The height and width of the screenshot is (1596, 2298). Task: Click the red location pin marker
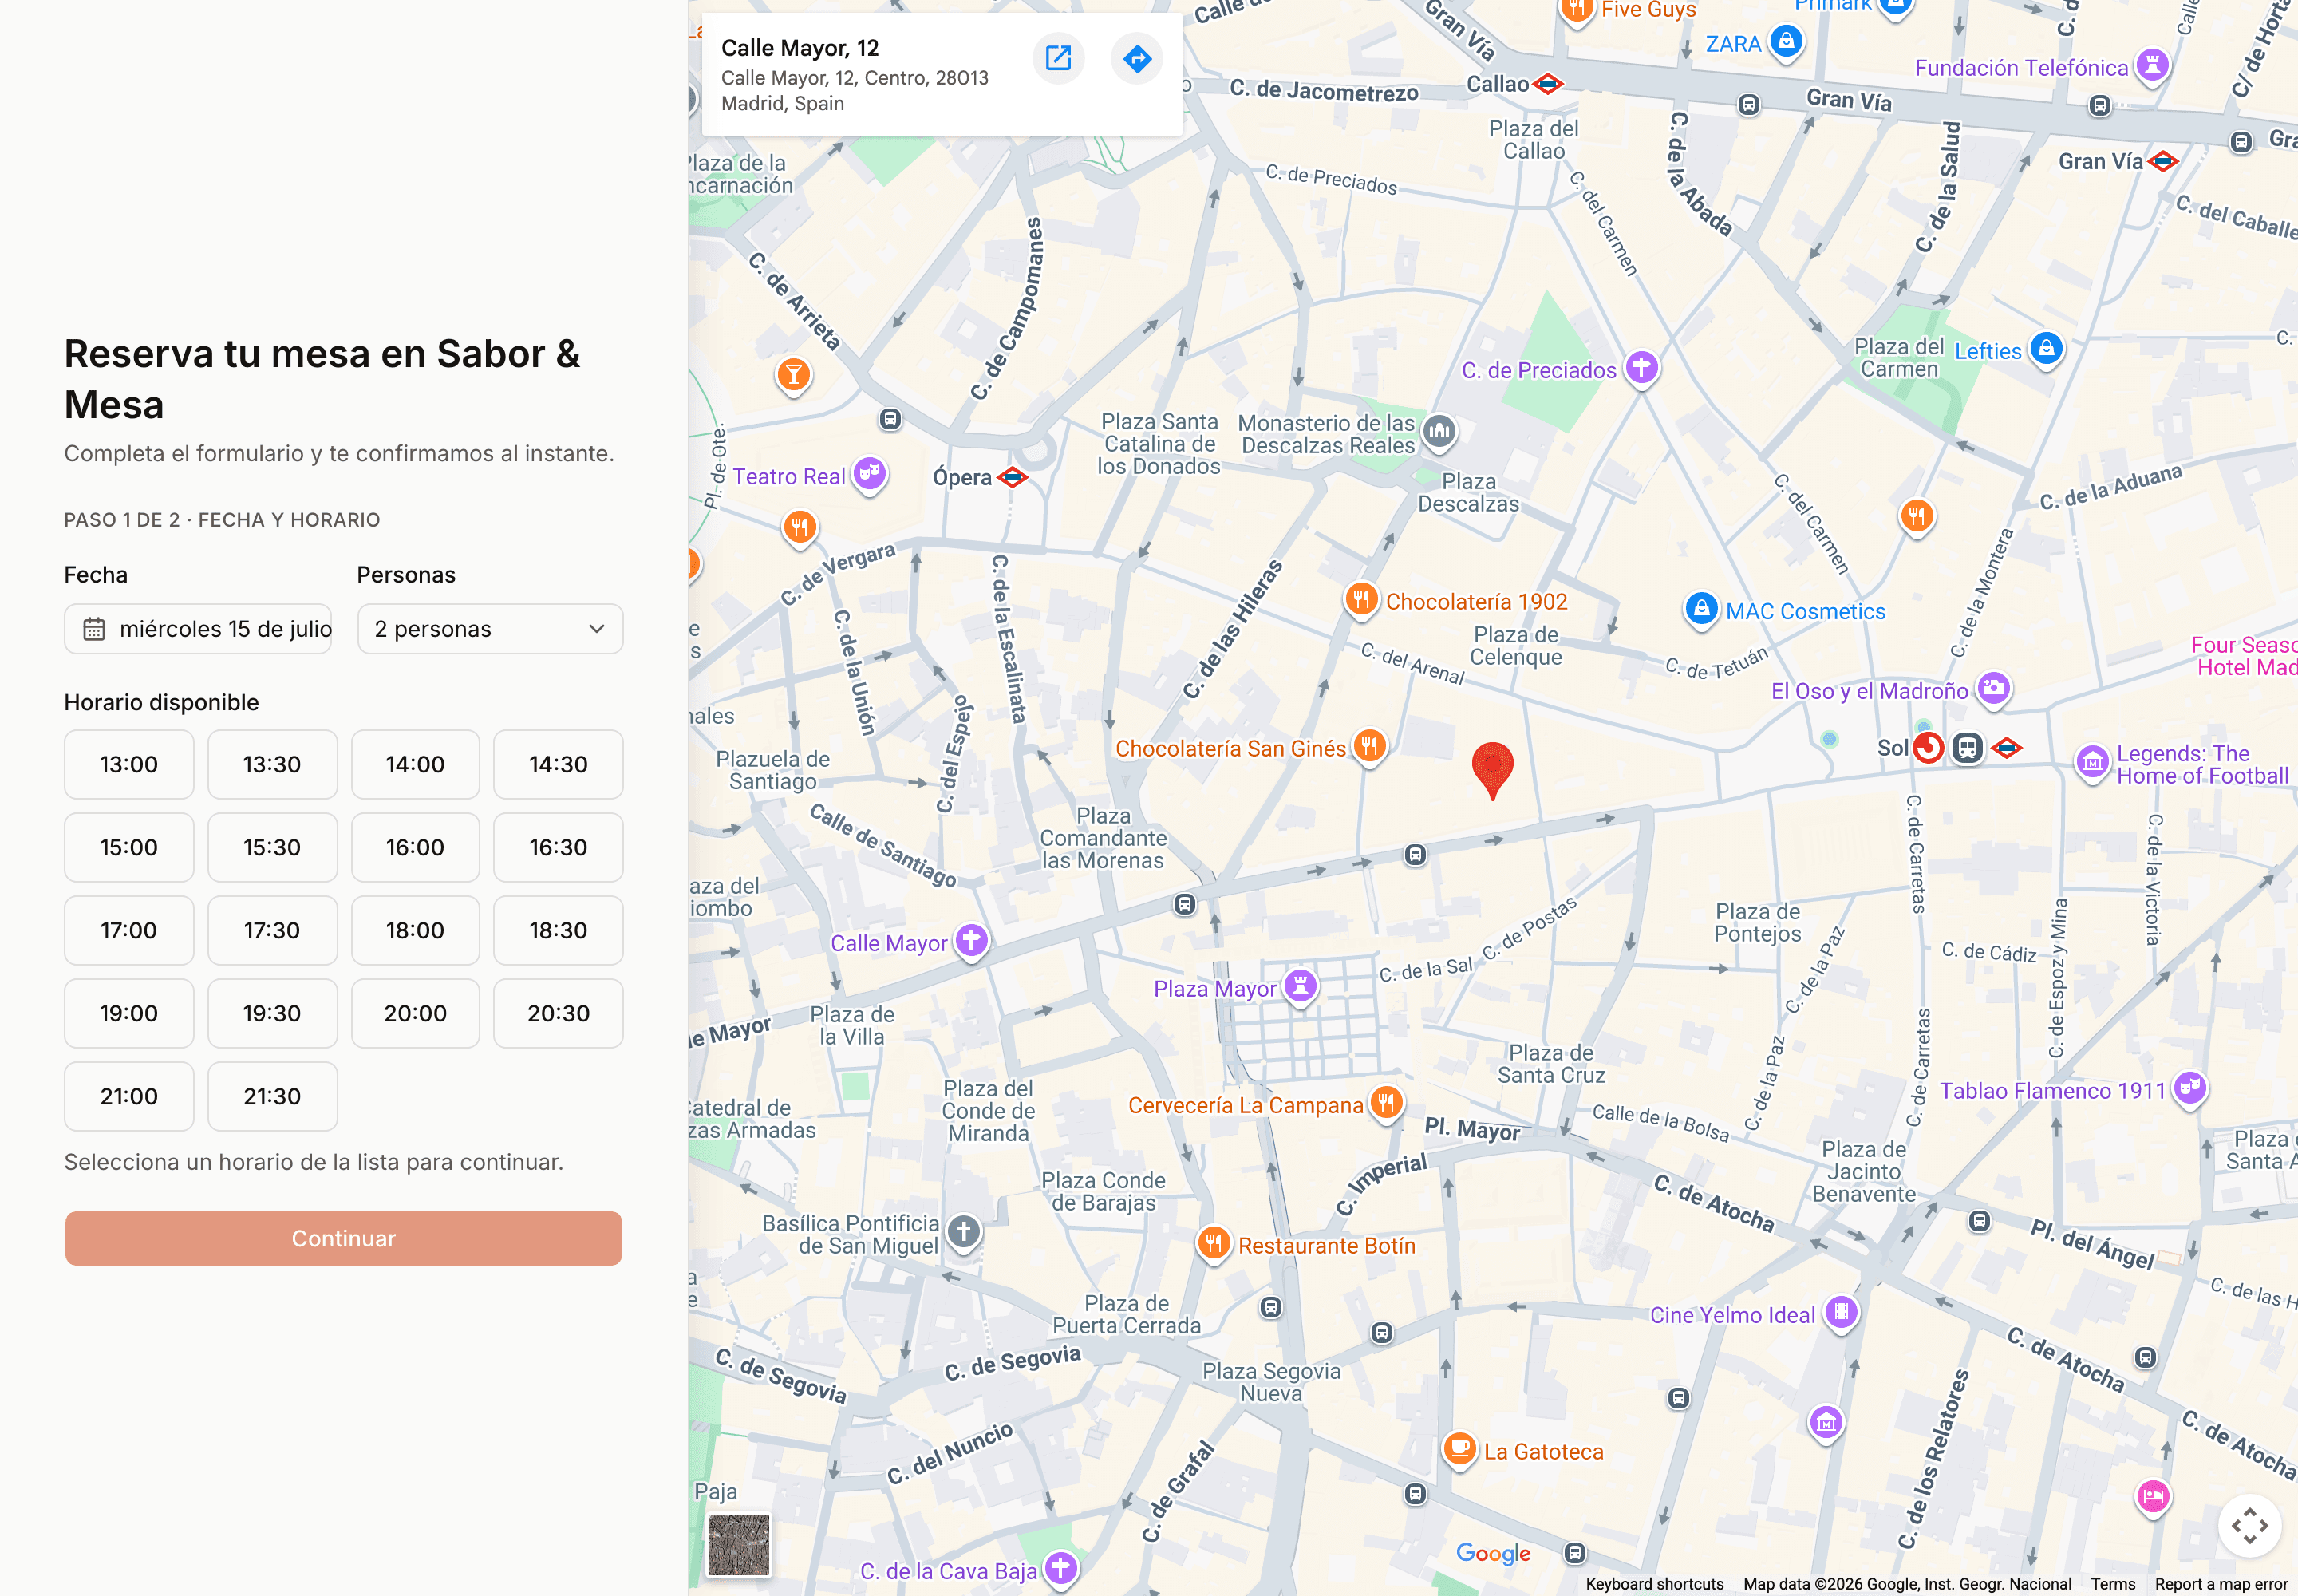[x=1492, y=770]
